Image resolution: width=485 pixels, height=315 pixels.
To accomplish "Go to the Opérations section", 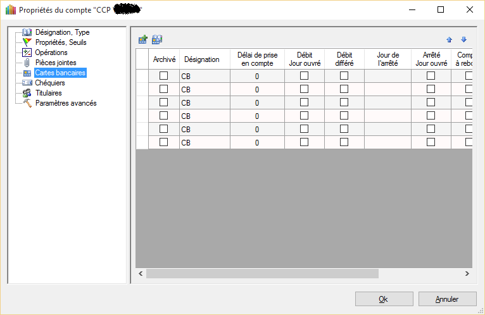I will coord(51,52).
